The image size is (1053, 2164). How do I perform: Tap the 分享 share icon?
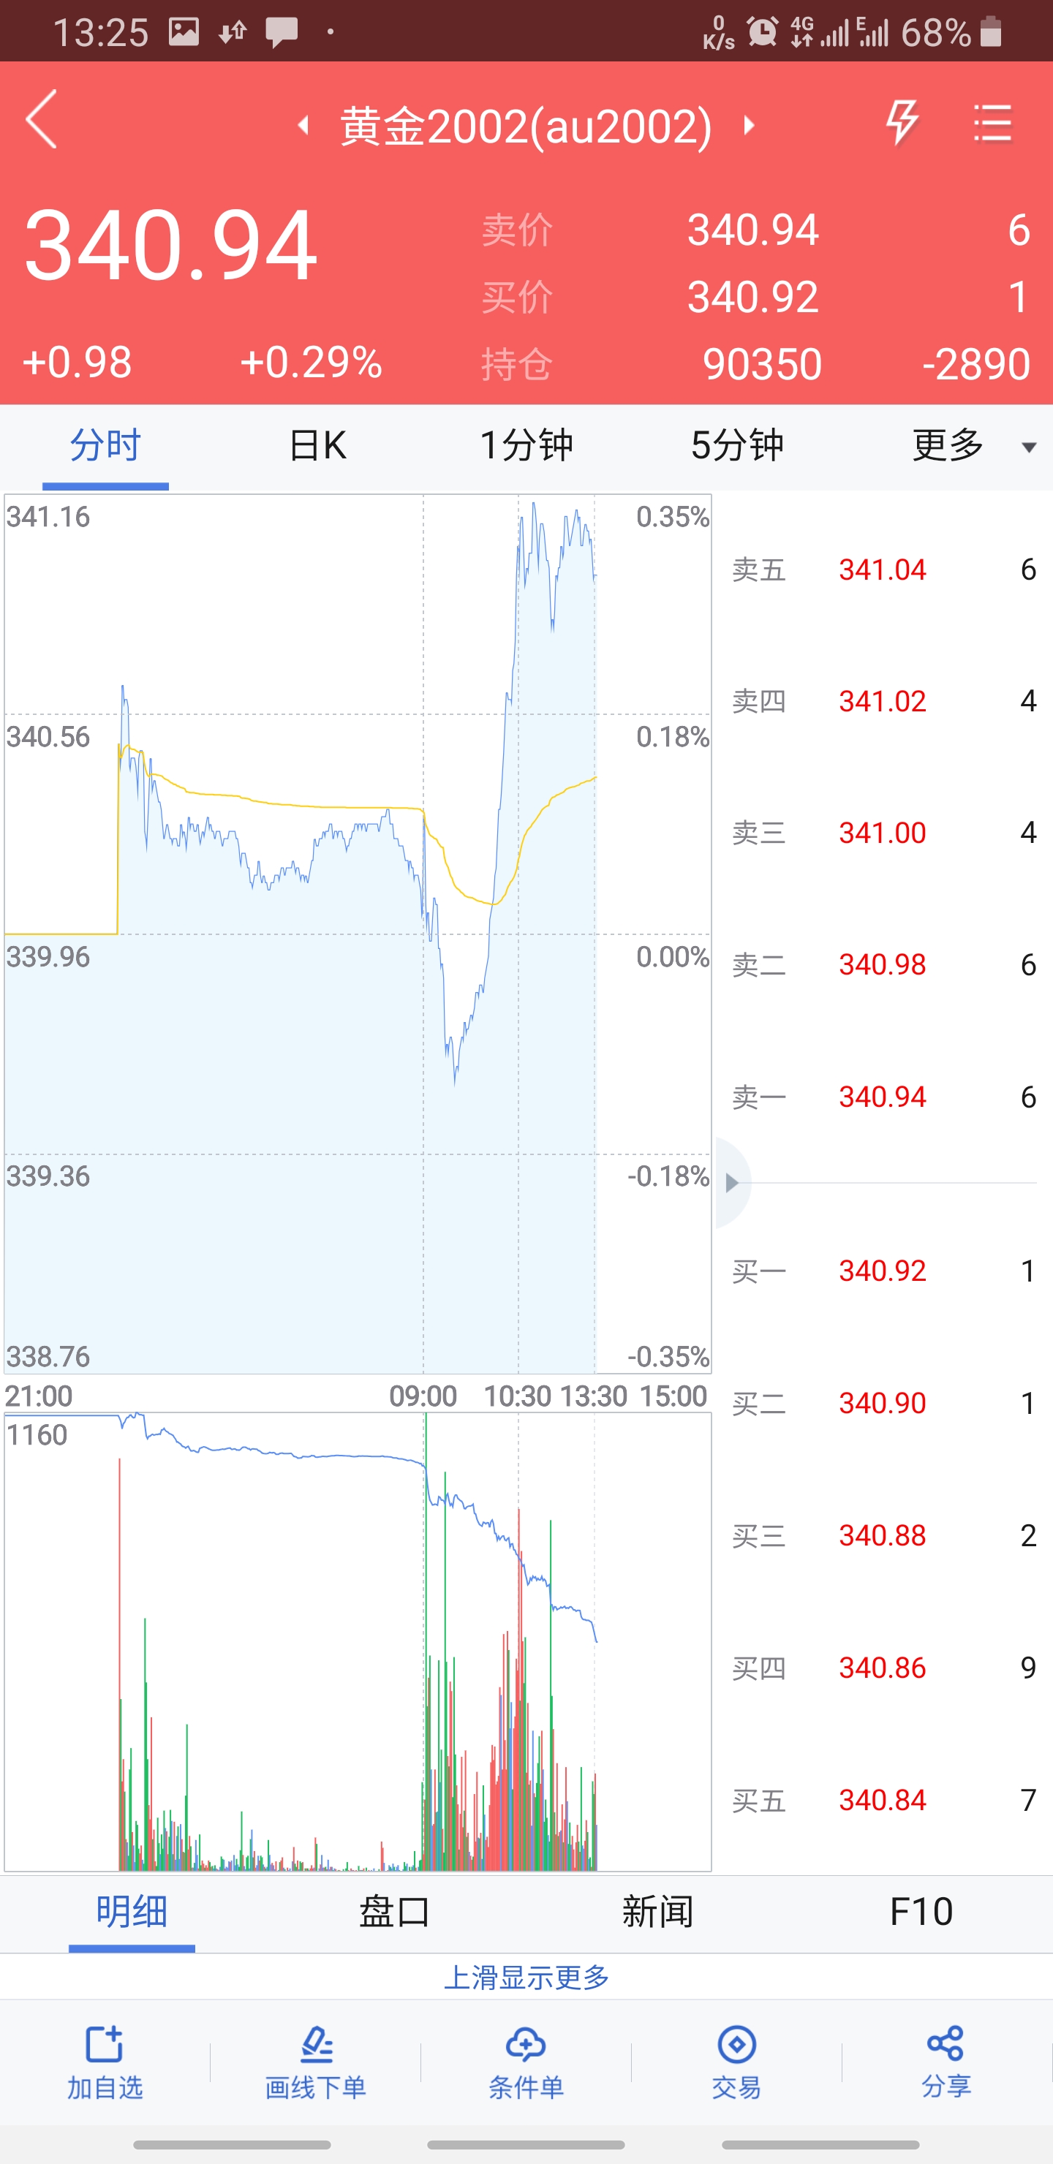(946, 2060)
